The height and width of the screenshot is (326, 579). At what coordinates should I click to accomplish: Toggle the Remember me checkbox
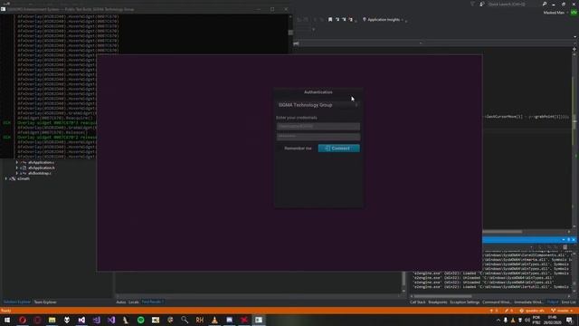point(294,149)
